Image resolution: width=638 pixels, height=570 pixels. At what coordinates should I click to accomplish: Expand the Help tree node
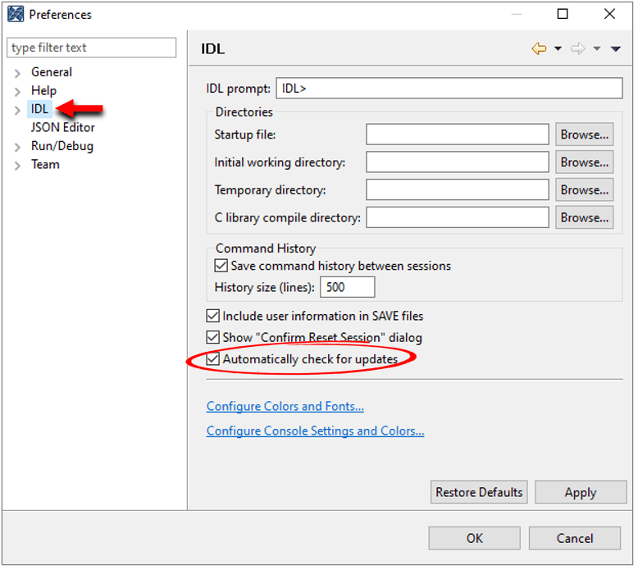17,92
